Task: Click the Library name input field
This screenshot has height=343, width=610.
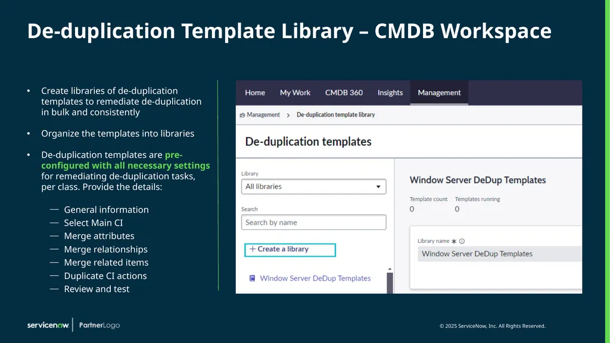Action: click(x=500, y=254)
